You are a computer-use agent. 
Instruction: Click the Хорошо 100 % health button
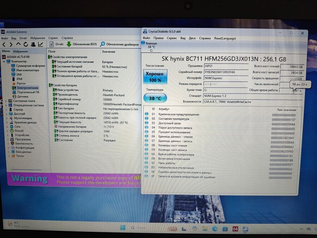[155, 77]
